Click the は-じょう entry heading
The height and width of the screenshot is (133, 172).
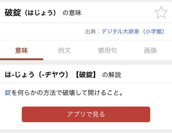click(x=20, y=75)
